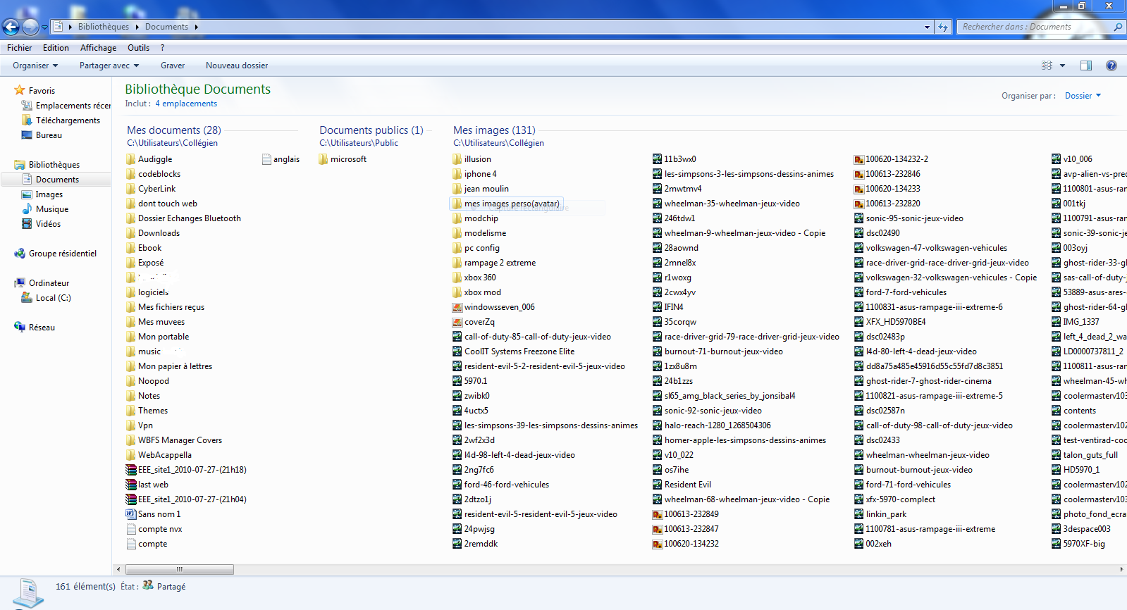
Task: Open the help question mark icon
Action: pyautogui.click(x=1111, y=66)
